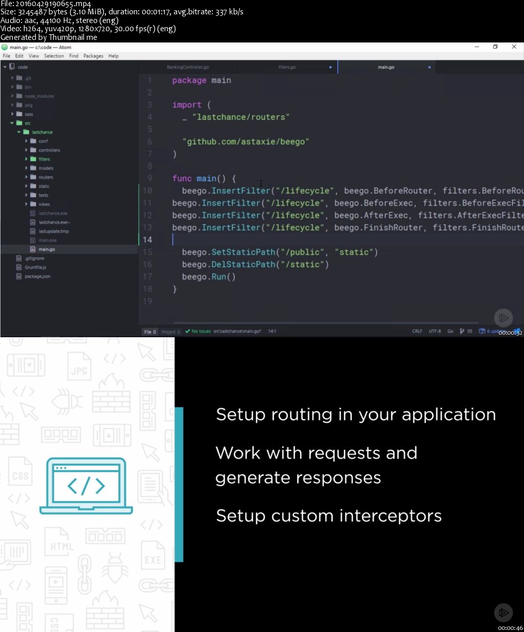
Task: Click the Project 0 linter button
Action: click(171, 332)
